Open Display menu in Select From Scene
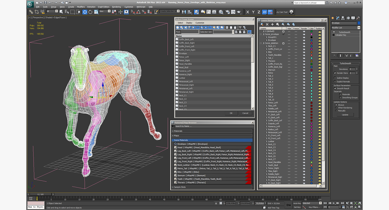 [189, 23]
